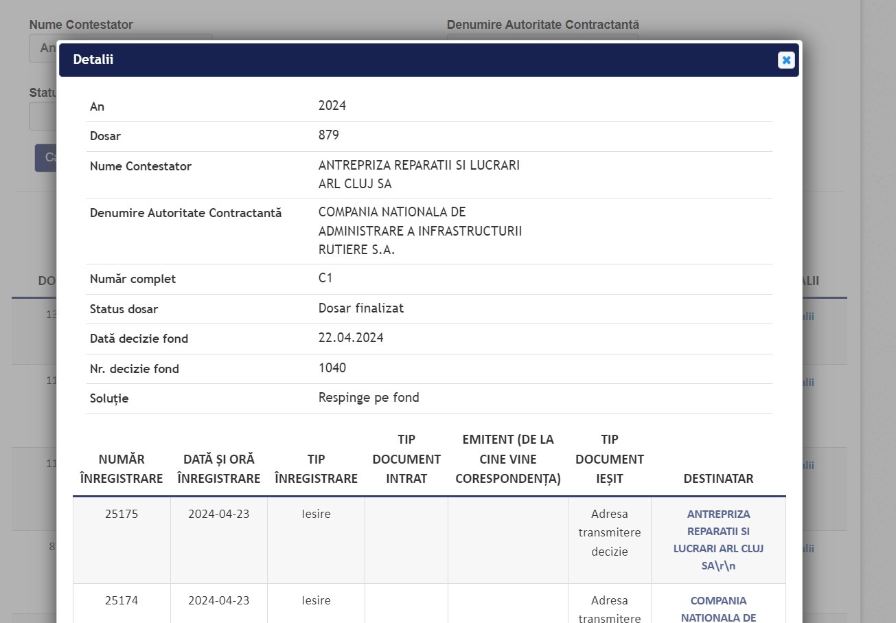Click the Nr. decizie fond label
The height and width of the screenshot is (623, 896).
coord(135,369)
